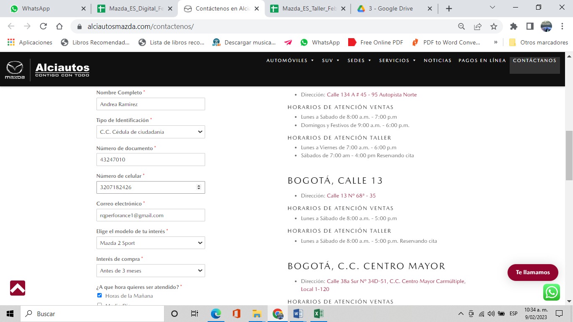Click the site padlock icon
The image size is (573, 322).
click(x=79, y=26)
